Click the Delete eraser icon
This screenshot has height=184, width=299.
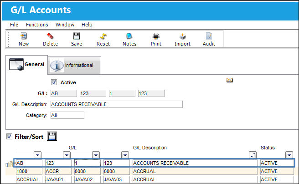[50, 36]
